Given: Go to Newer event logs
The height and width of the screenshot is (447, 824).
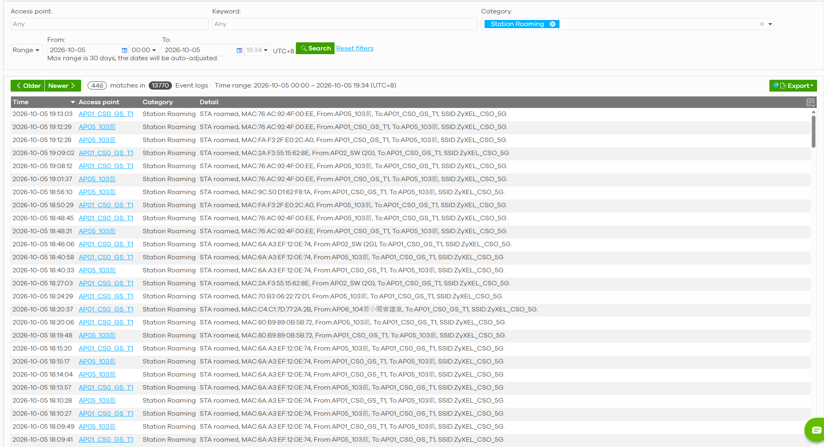Looking at the screenshot, I should click(x=63, y=85).
